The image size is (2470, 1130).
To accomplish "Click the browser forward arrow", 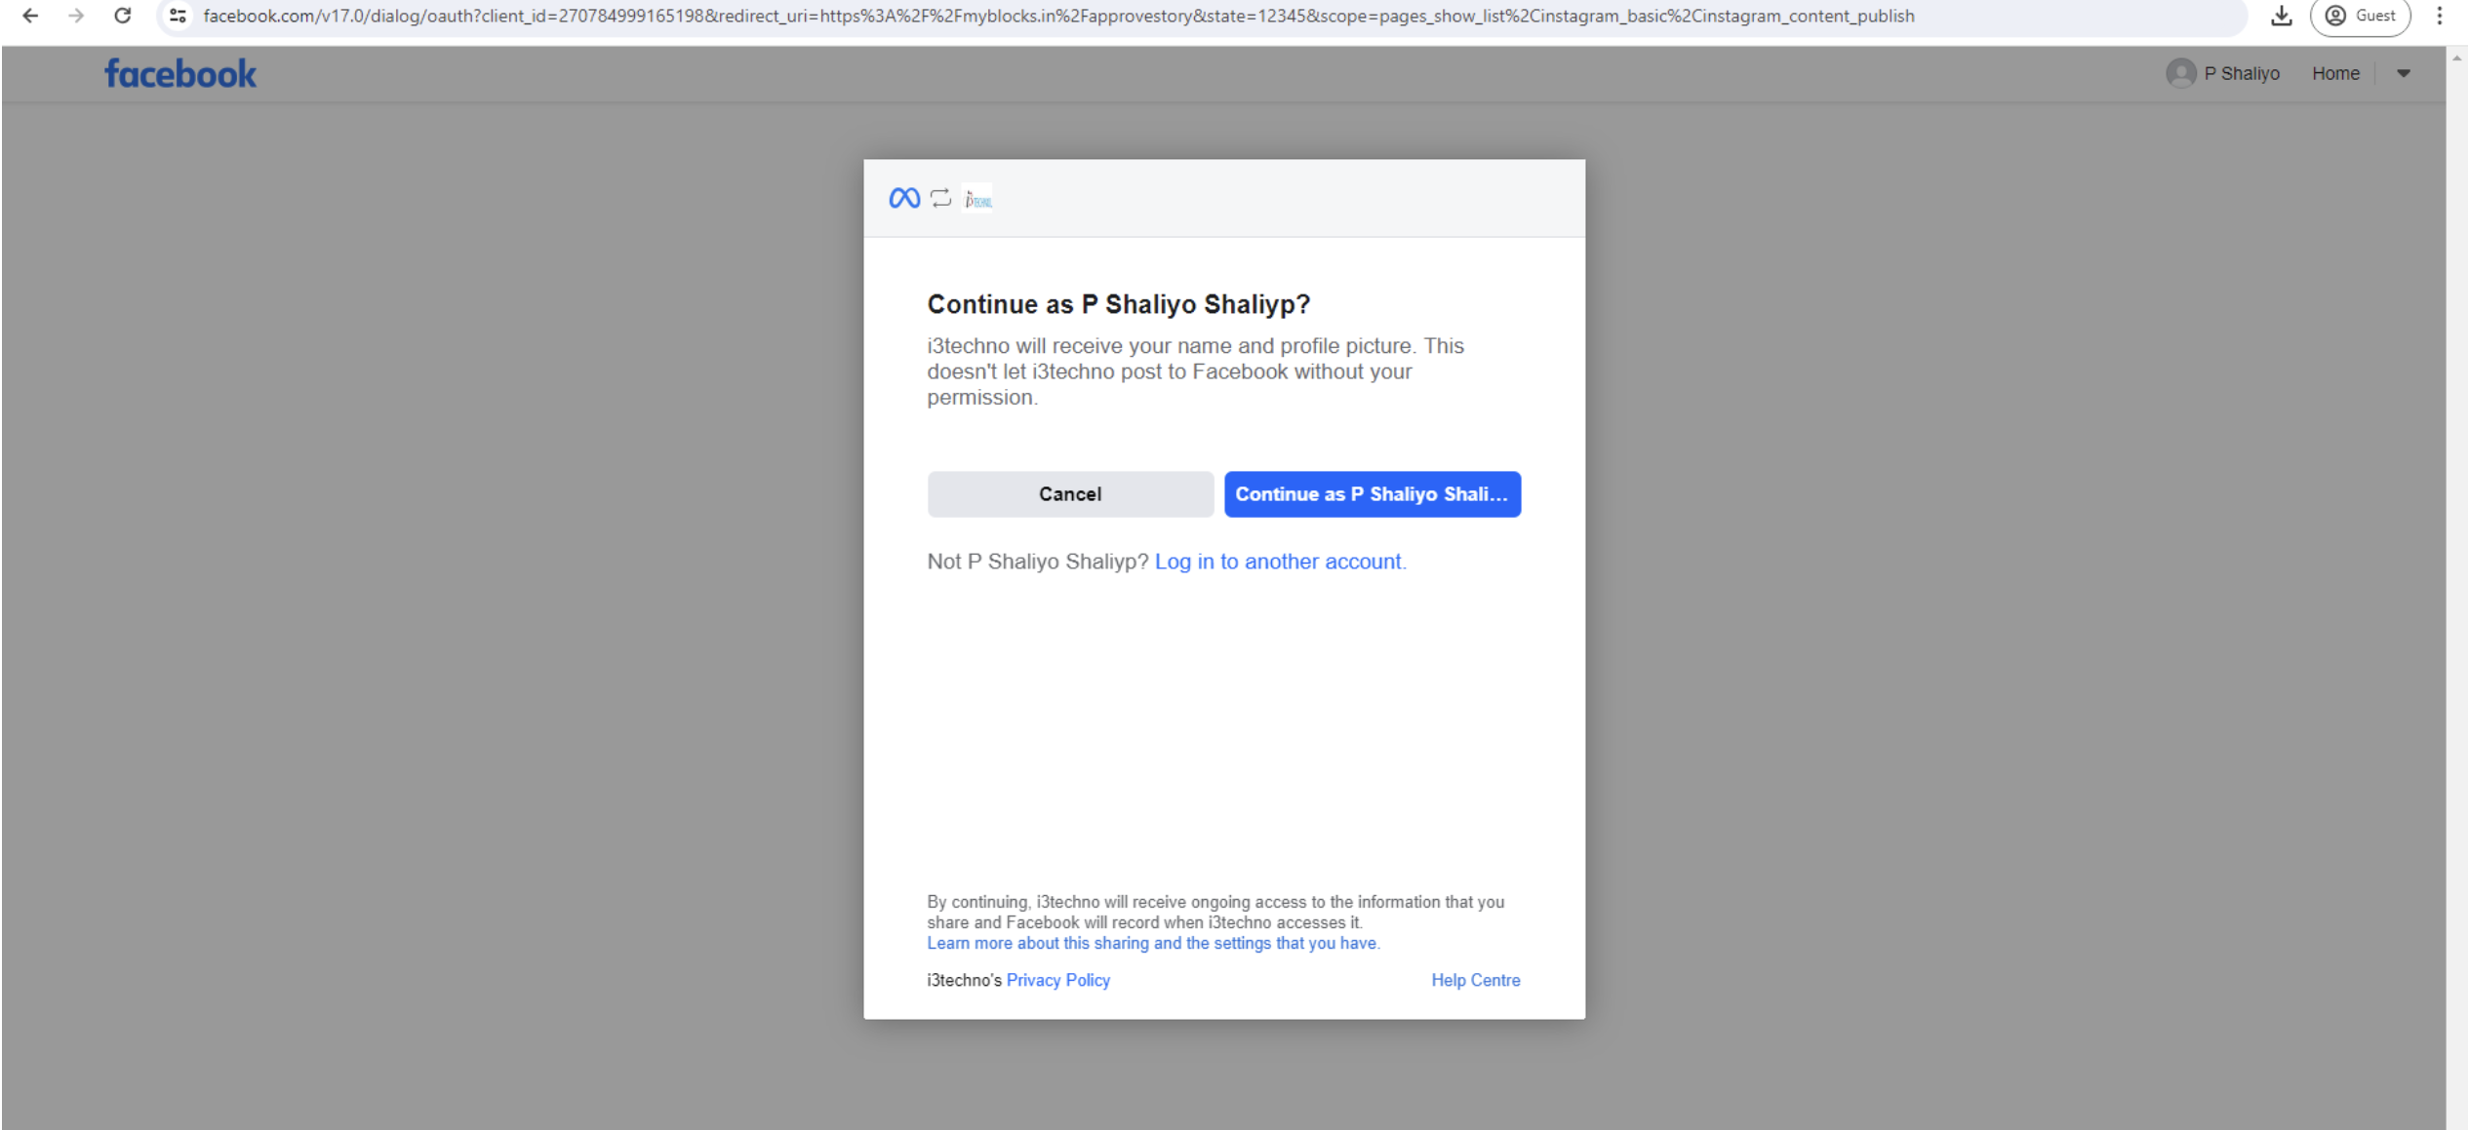I will (x=76, y=16).
